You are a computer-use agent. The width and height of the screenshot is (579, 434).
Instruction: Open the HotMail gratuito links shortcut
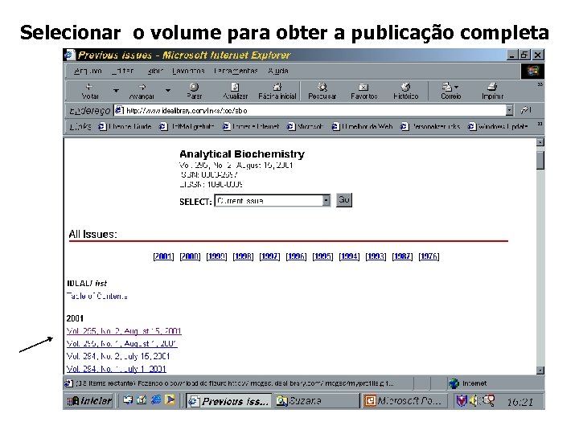coord(187,127)
